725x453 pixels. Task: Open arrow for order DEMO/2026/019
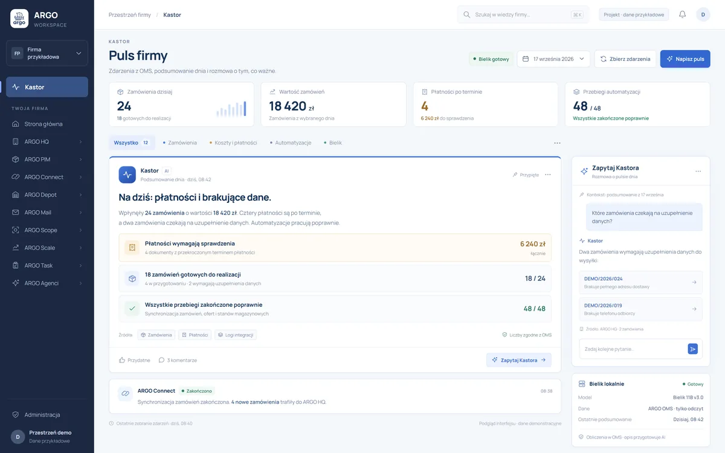(x=694, y=309)
